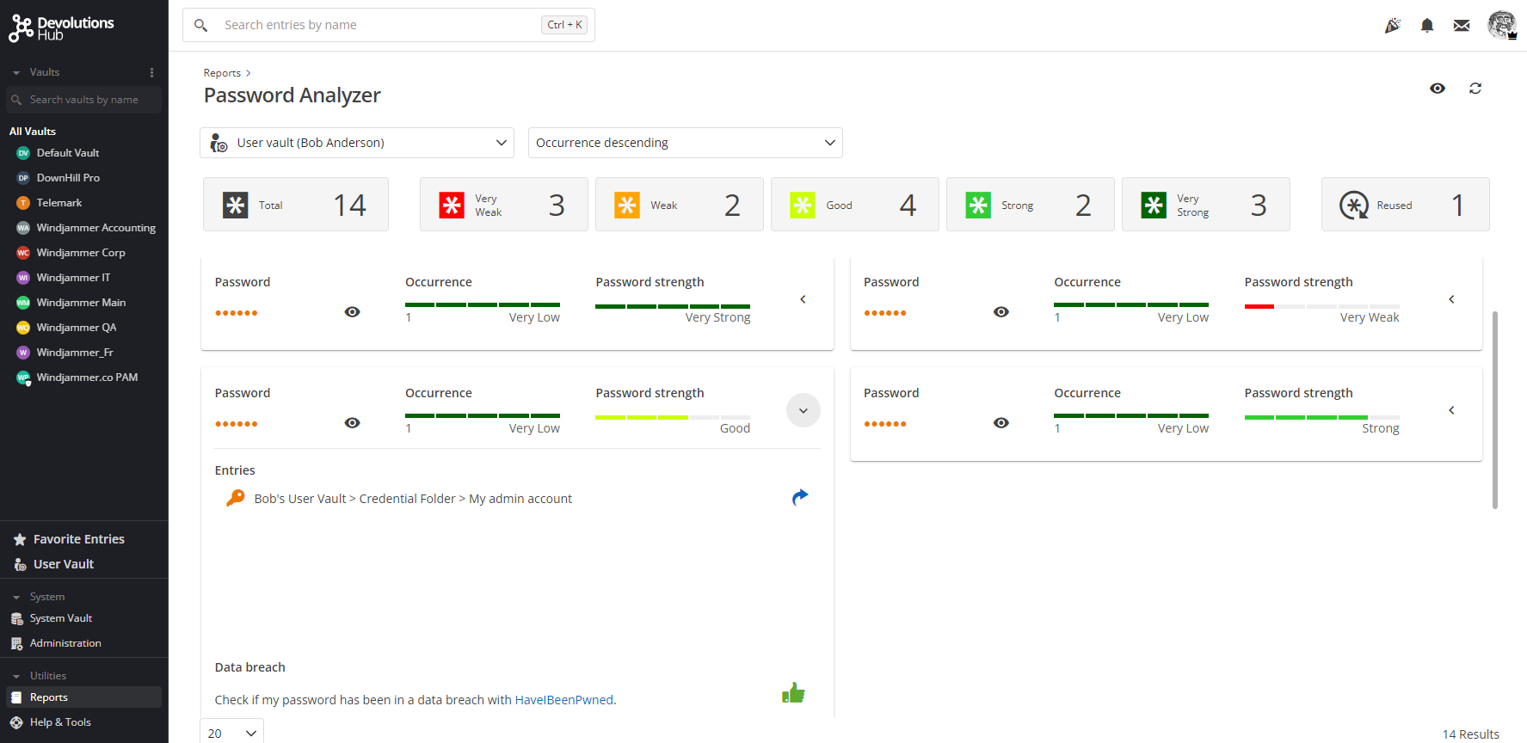Open Vaults section options menu

pos(151,72)
